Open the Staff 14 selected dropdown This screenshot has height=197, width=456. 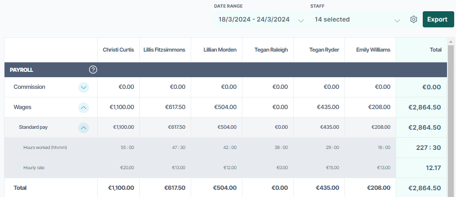click(358, 19)
